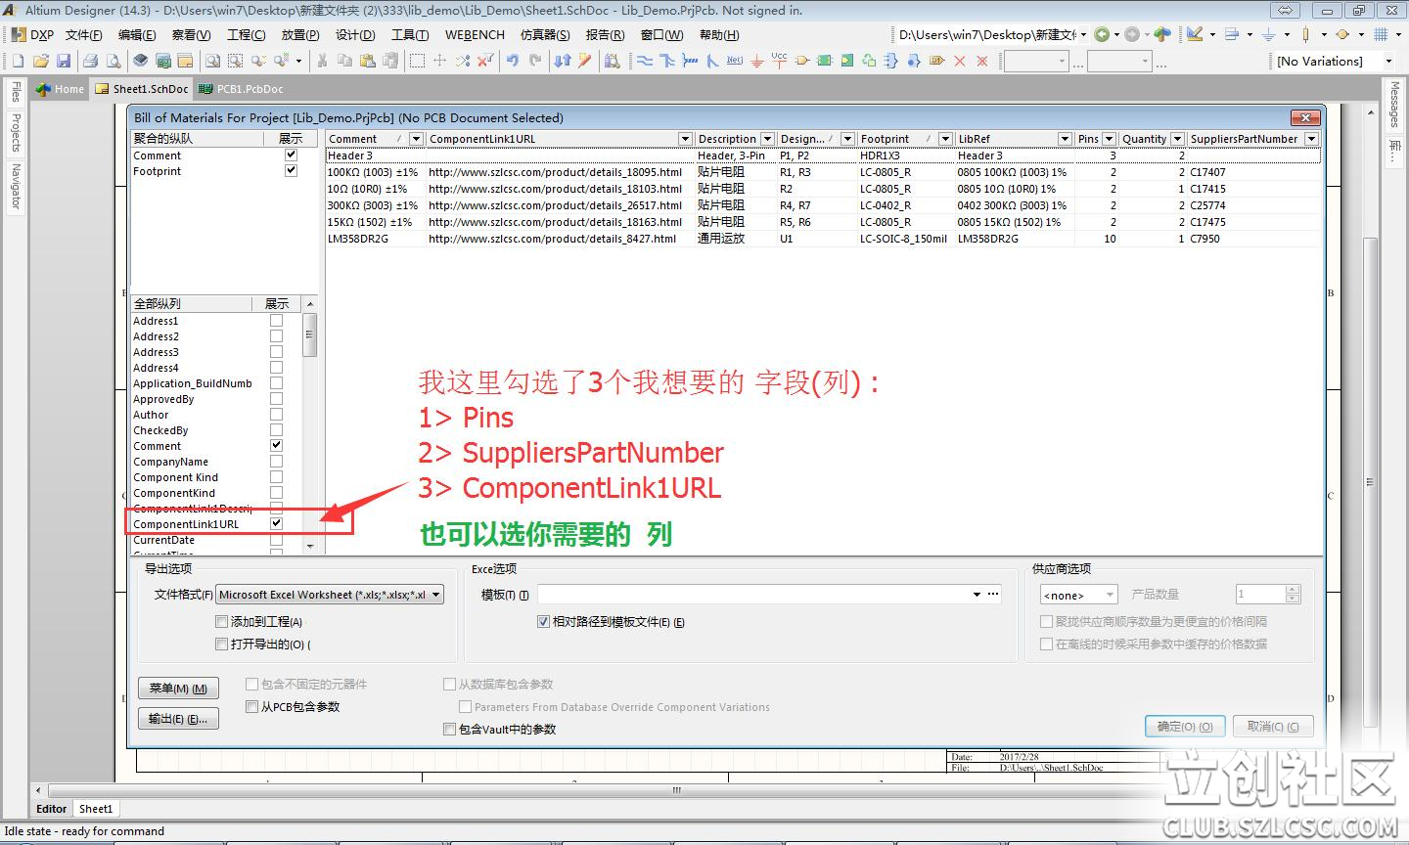Click the New document icon in toolbar

[x=18, y=61]
